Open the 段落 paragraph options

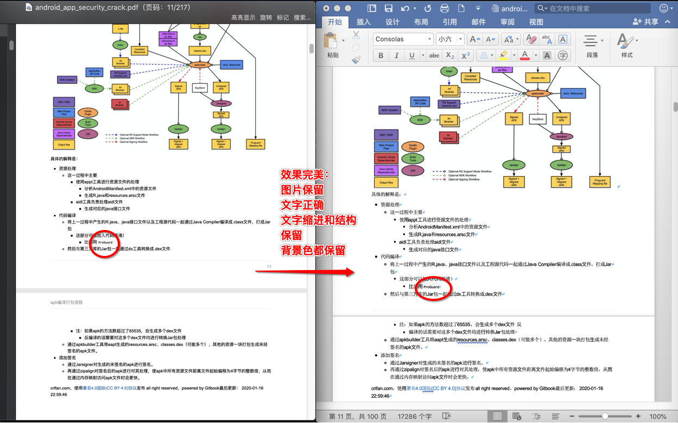pos(592,46)
